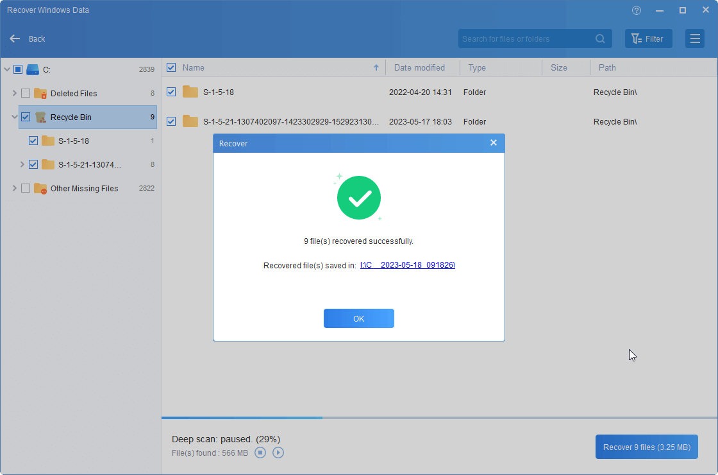The image size is (718, 475).
Task: Uncheck the S-1-5-21-1307402097 list row checkbox
Action: tap(171, 121)
